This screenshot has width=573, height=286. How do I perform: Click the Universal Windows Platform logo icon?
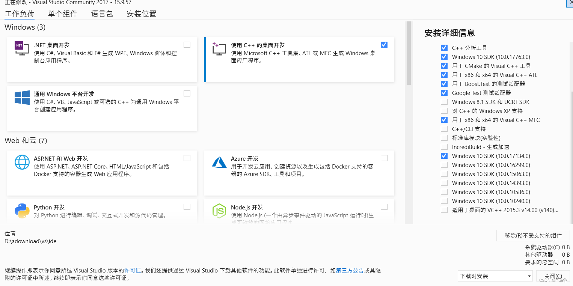click(x=22, y=98)
